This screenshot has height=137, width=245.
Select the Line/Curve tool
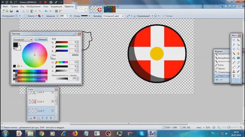click(x=238, y=76)
